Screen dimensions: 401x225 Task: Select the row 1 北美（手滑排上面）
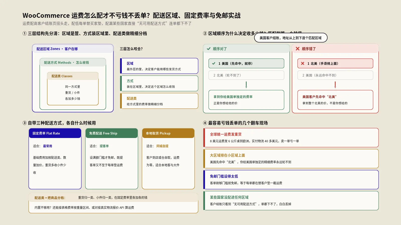pos(335,63)
